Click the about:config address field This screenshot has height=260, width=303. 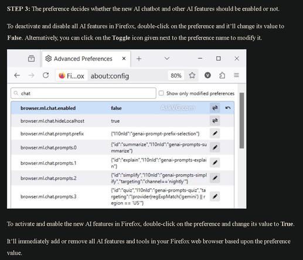click(127, 76)
